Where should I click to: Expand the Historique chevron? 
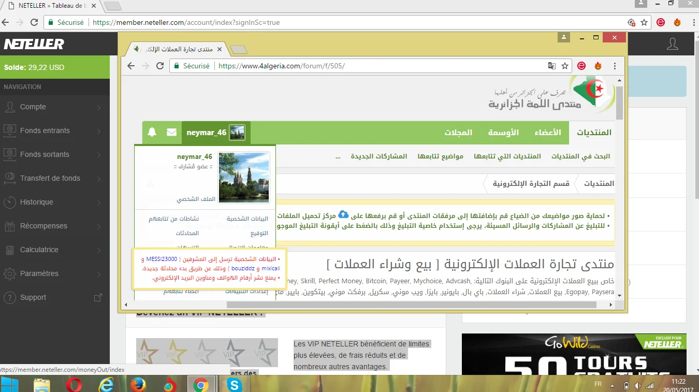99,202
